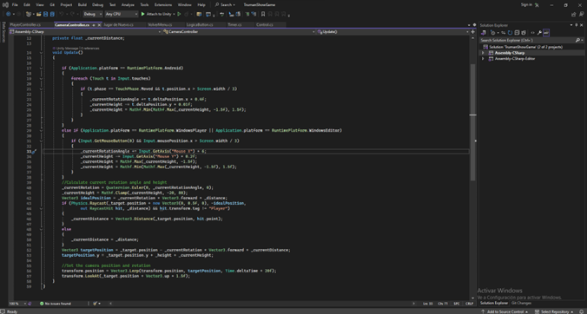Click the Save All icon

click(52, 14)
